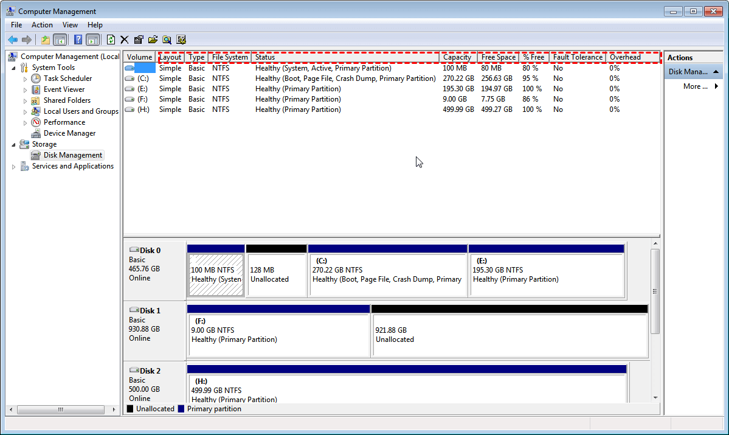The image size is (729, 435).
Task: Click the Local Users and Groups icon
Action: pyautogui.click(x=36, y=111)
